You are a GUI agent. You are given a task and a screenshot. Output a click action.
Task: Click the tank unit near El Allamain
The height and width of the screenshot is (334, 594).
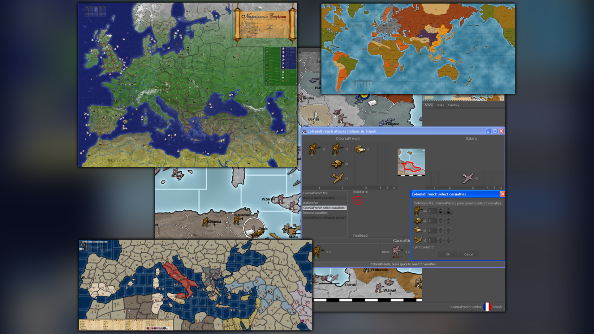(x=389, y=282)
